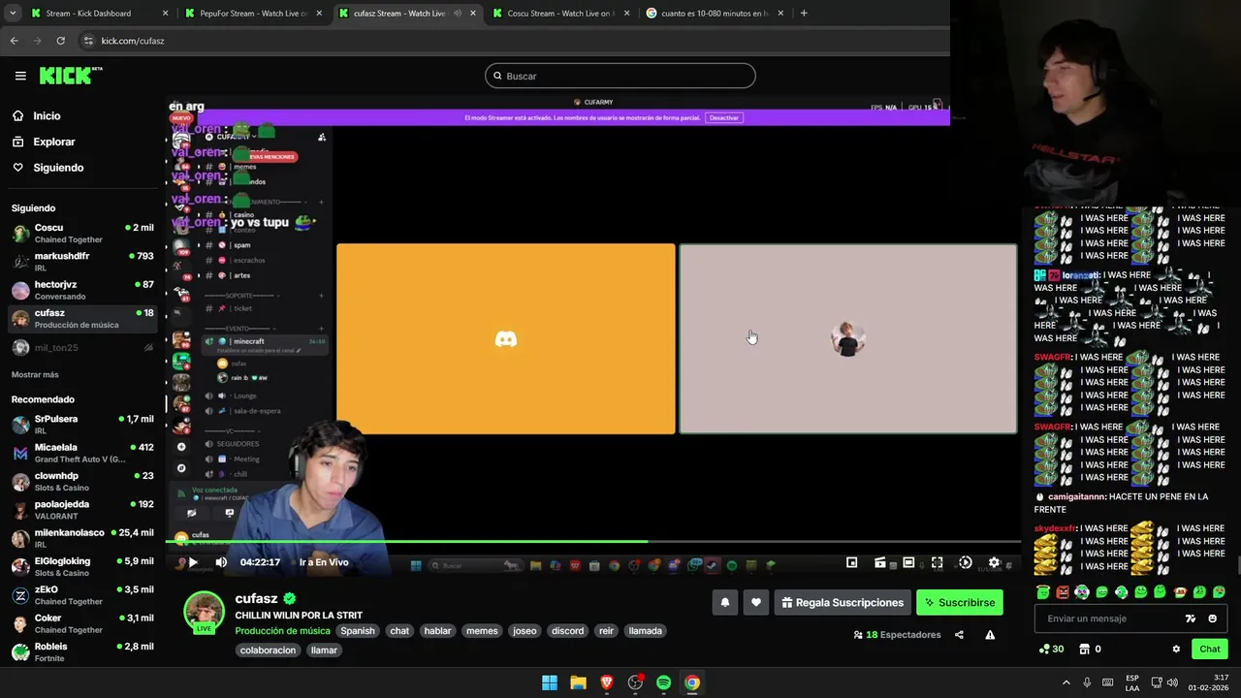Open Coscu channel in following list
The height and width of the screenshot is (698, 1241).
[82, 234]
